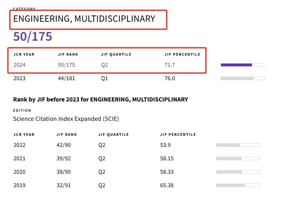Image resolution: width=301 pixels, height=197 pixels.
Task: Click Science Citation Index Expanded (SCIE) edition
Action: (x=66, y=118)
